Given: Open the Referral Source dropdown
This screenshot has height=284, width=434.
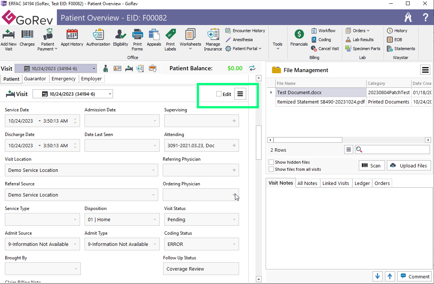Looking at the screenshot, I should (x=153, y=195).
